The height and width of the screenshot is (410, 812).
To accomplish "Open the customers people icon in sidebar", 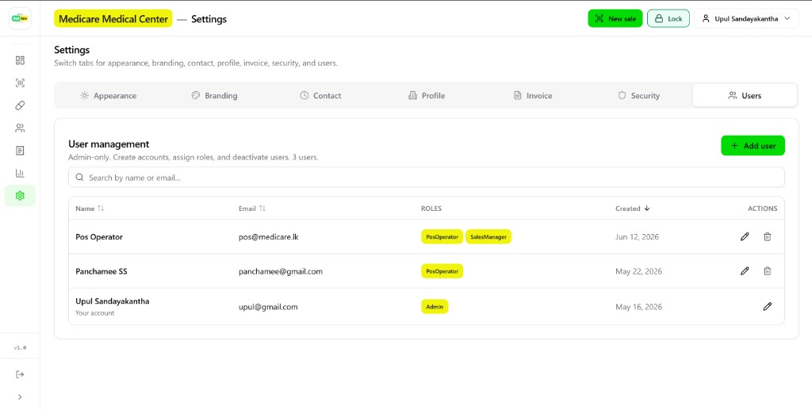I will pos(20,128).
